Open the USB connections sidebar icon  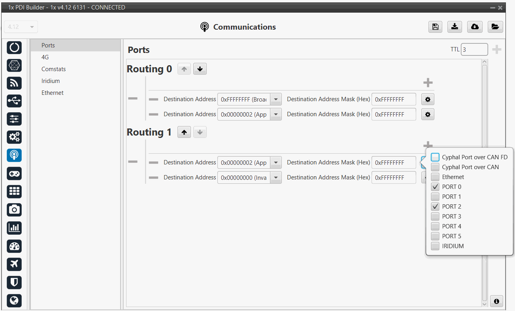(x=14, y=101)
